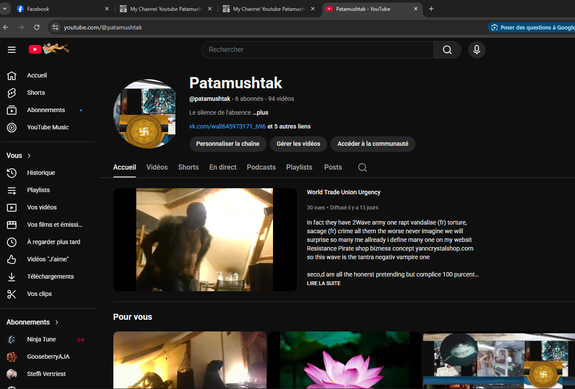Switch to the Vidéos channel tab
Image resolution: width=575 pixels, height=389 pixels.
157,167
